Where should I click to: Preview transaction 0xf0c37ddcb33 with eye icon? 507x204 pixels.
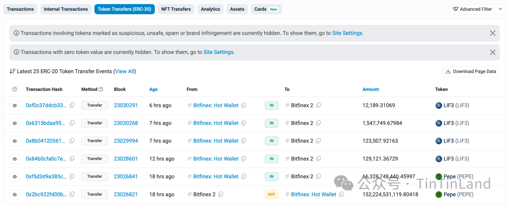[x=15, y=106]
